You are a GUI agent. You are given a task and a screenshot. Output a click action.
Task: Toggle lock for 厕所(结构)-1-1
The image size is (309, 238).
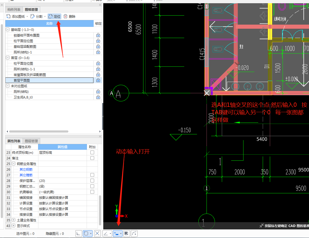coord(98,69)
